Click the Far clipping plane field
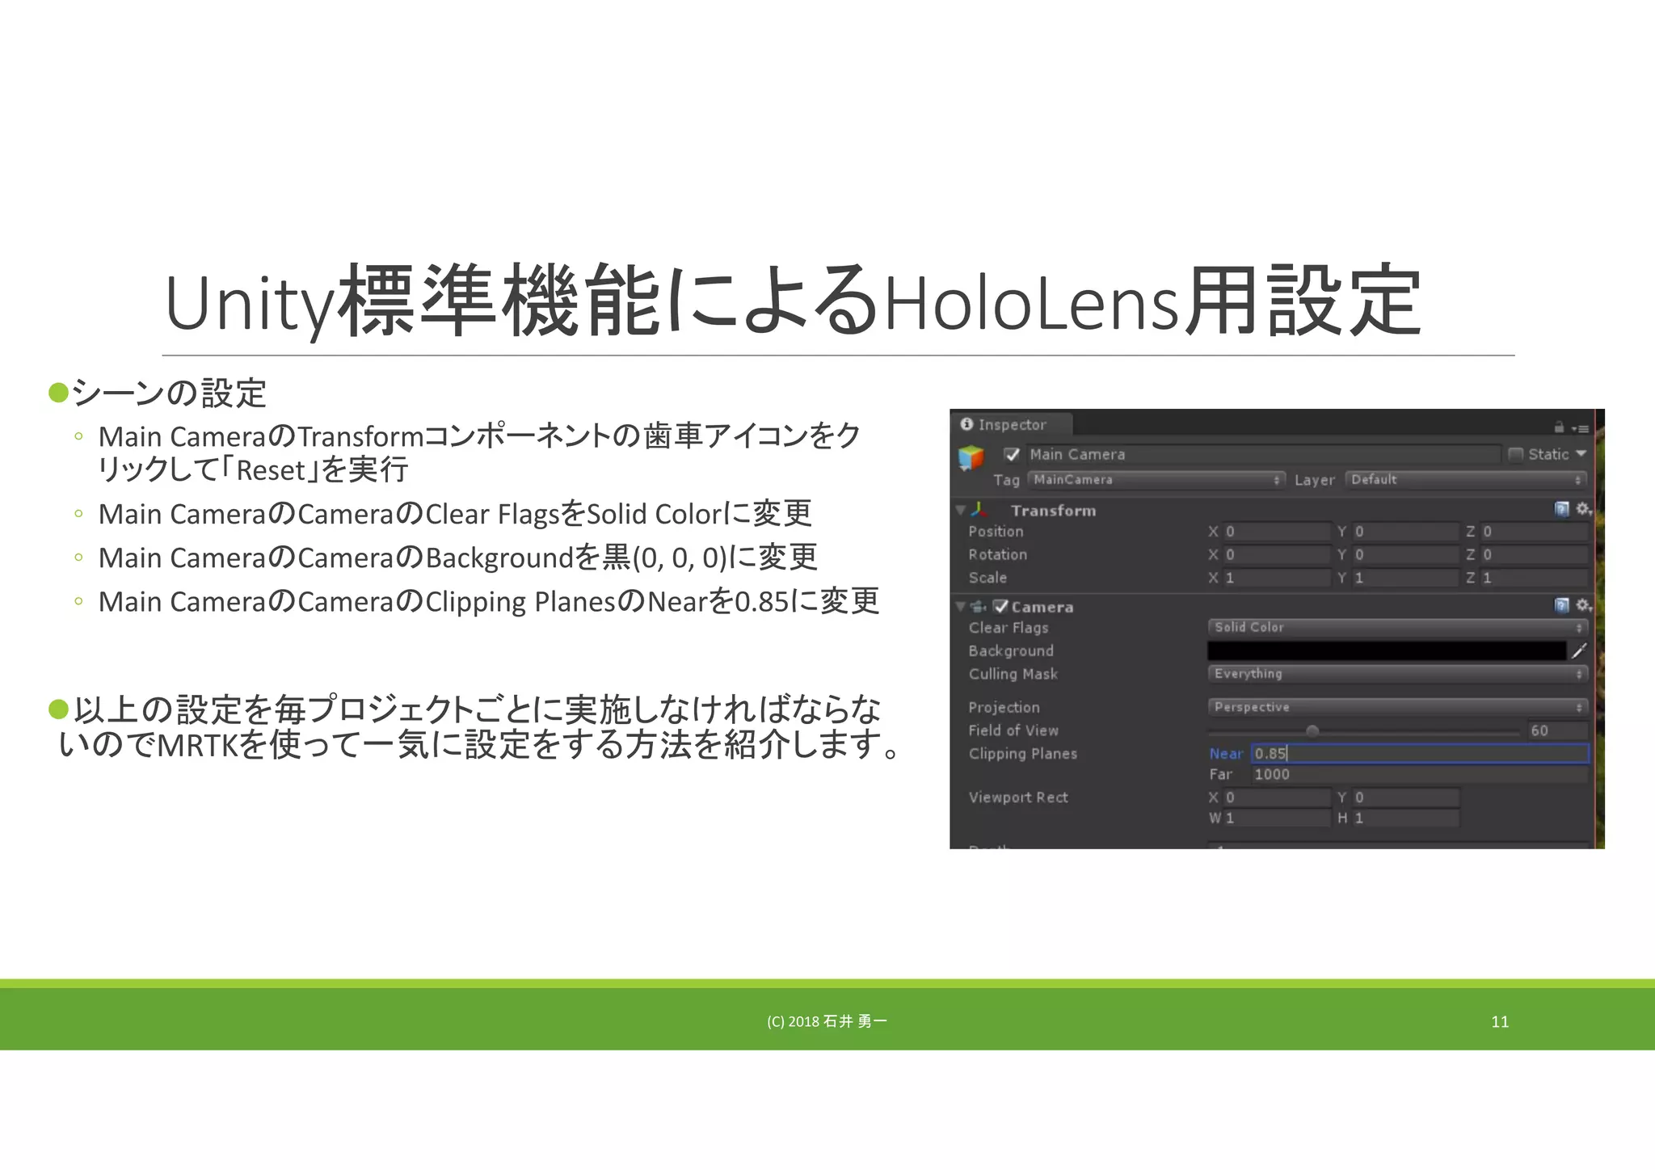 pos(1420,775)
